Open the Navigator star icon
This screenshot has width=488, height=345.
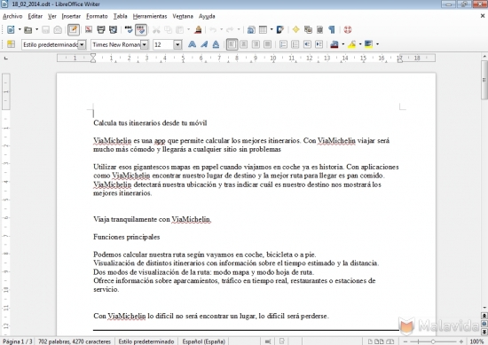pyautogui.click(x=295, y=29)
